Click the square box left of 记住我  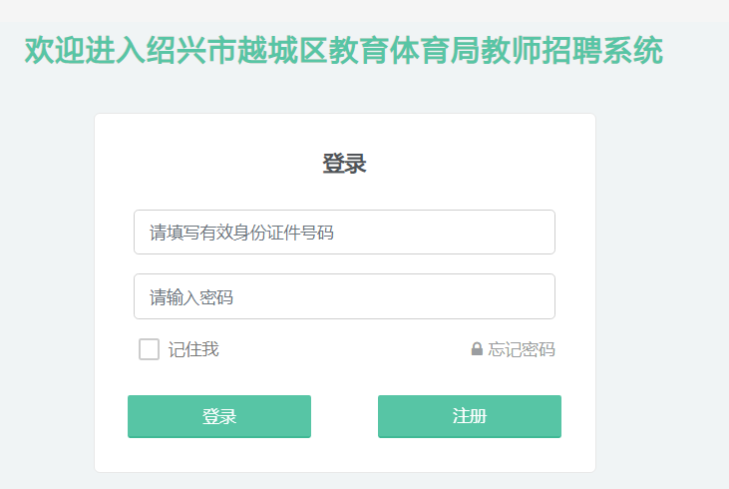[149, 349]
